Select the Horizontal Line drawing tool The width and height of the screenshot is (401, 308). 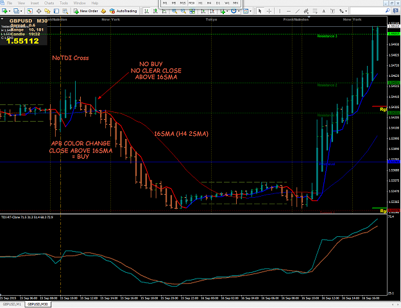pos(289,11)
